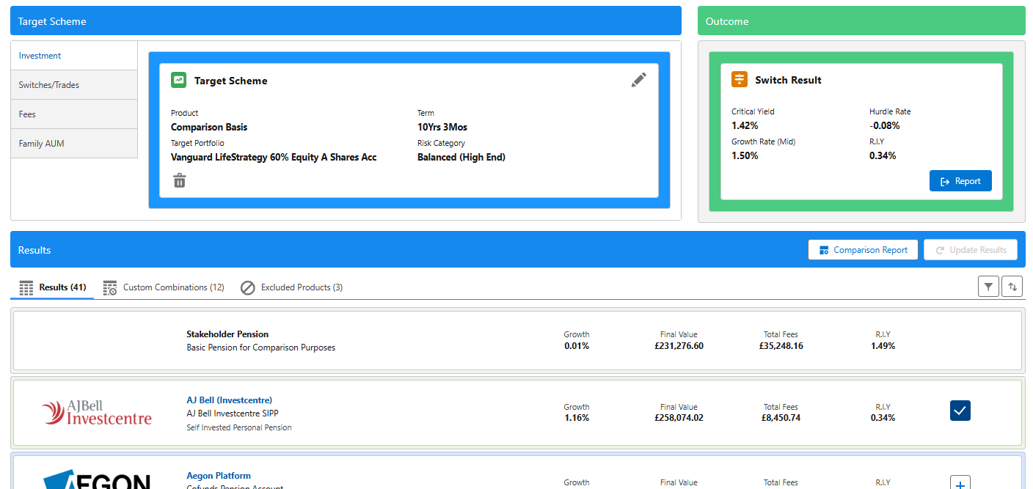Click the Critical Yield value 1.42%

(x=745, y=125)
